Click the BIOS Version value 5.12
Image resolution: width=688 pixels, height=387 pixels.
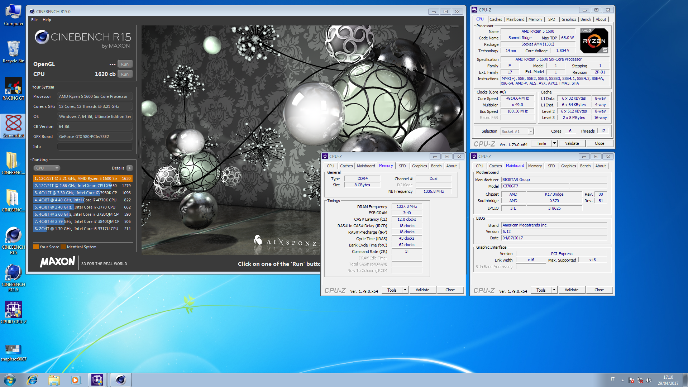click(x=554, y=231)
